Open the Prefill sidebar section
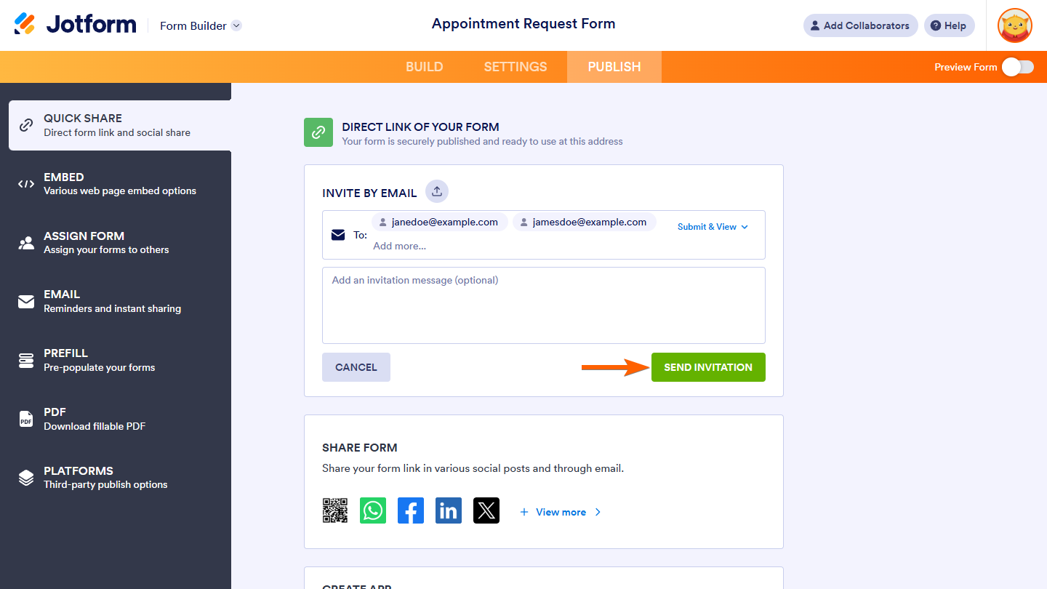The image size is (1047, 589). [116, 360]
